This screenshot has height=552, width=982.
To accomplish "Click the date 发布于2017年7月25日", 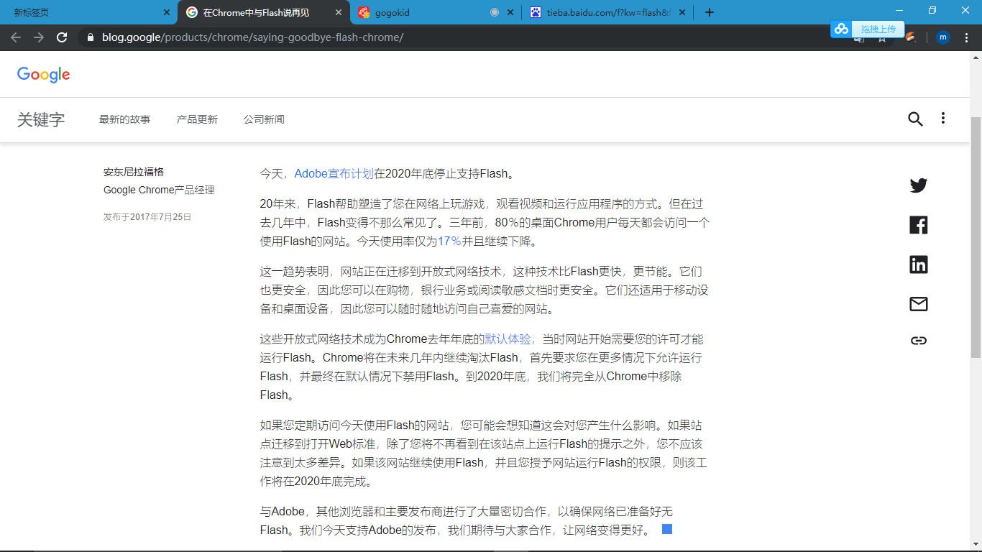I will 147,216.
